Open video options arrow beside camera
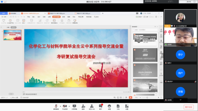This screenshot has height=111, width=198. 69,106
